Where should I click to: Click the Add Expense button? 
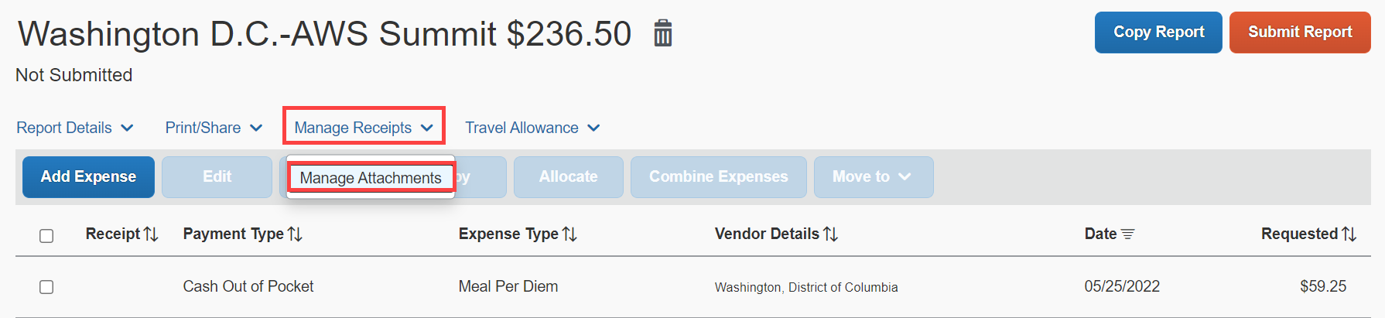pos(88,177)
